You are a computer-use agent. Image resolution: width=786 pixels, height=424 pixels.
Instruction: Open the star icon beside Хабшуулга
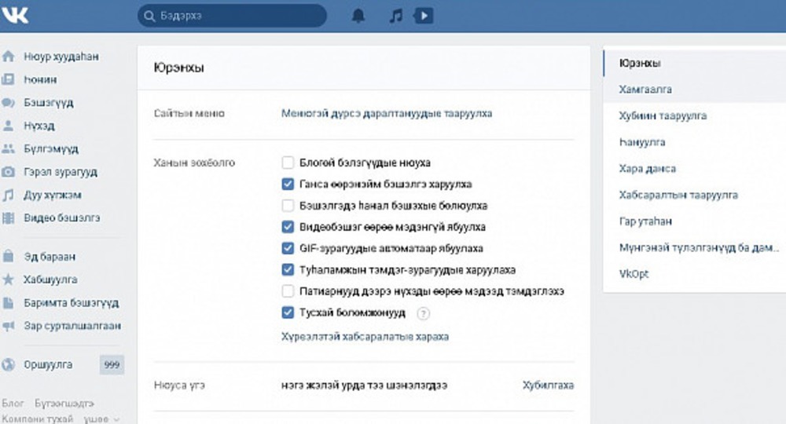click(x=8, y=280)
